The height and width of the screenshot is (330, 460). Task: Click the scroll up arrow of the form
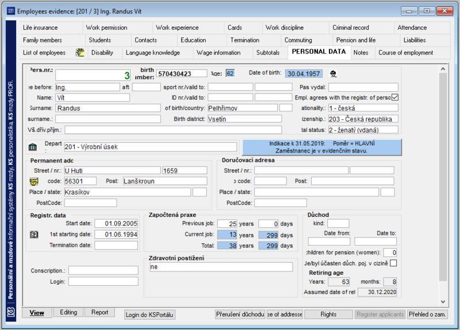(443, 69)
